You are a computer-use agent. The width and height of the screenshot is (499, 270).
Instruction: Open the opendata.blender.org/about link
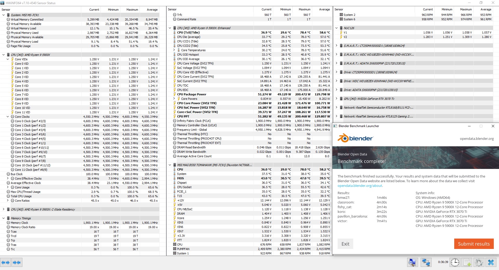(x=360, y=186)
